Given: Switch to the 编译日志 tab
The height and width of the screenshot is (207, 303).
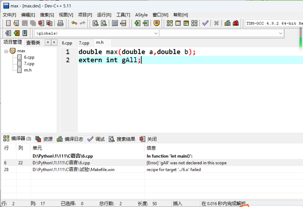Looking at the screenshot, I should (70, 139).
